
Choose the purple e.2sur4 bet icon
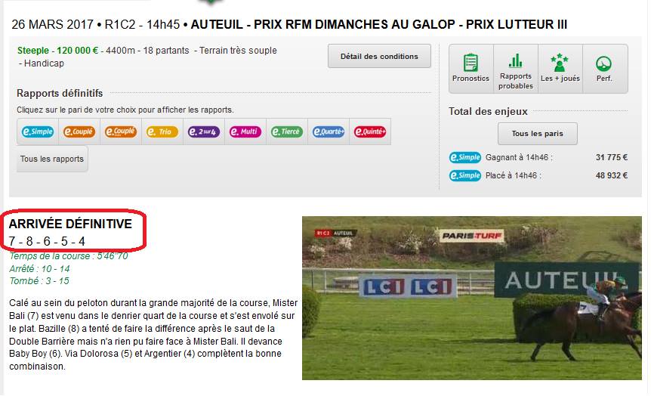204,131
